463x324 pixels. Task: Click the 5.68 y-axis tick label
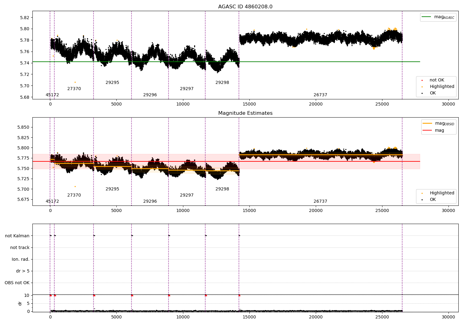pyautogui.click(x=24, y=97)
